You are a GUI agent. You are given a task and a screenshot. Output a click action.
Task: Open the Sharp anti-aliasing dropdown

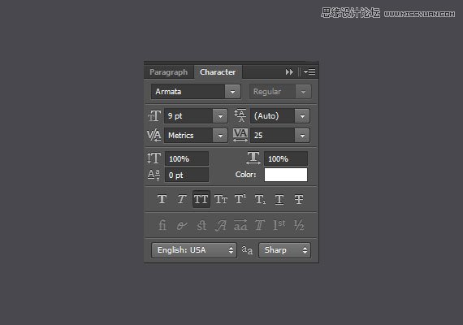click(x=284, y=250)
